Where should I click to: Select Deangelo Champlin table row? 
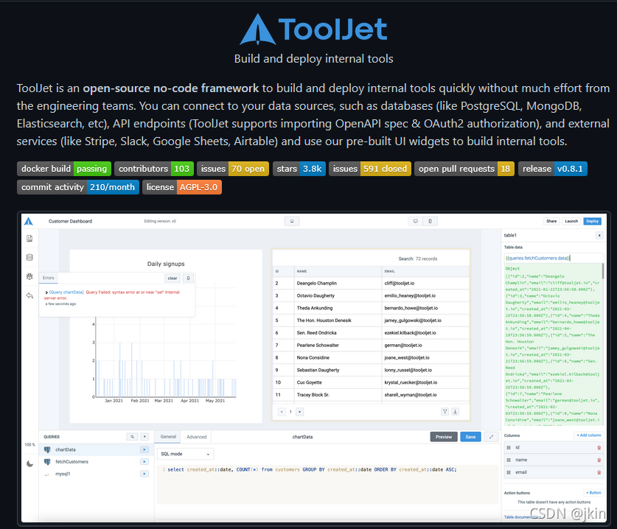[x=371, y=283]
